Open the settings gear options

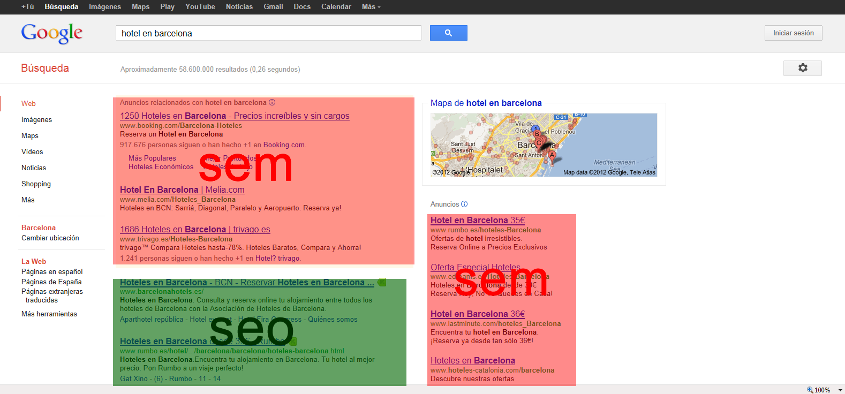pos(802,68)
